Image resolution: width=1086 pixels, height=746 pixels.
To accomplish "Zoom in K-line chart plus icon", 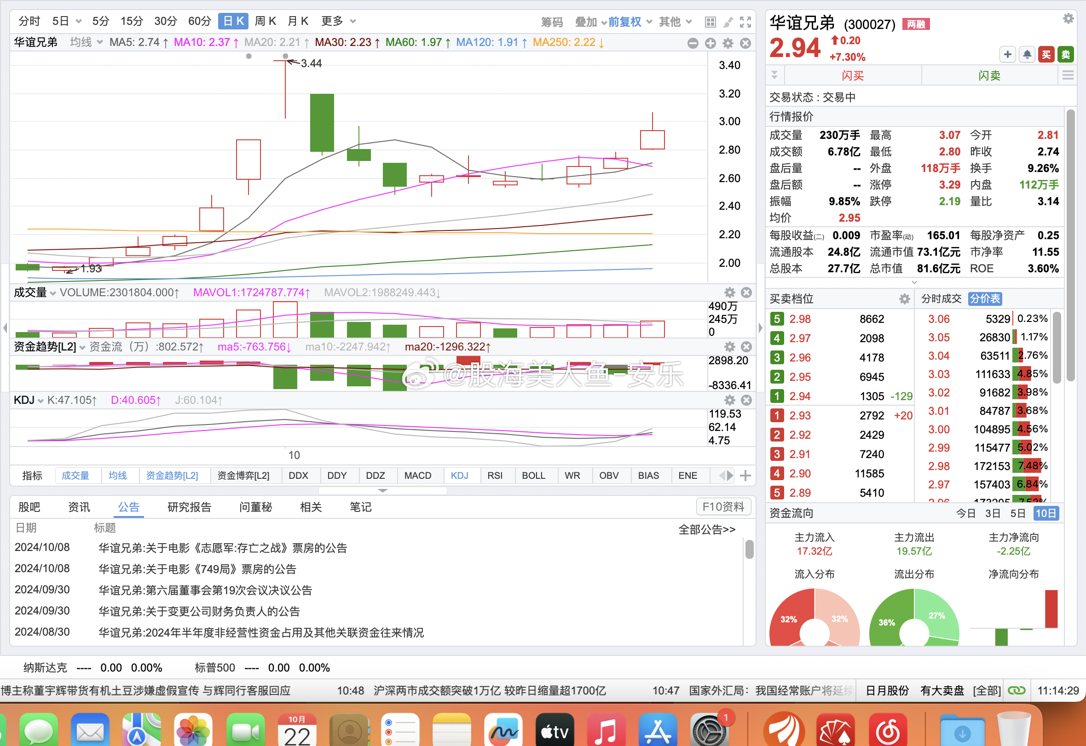I will click(710, 44).
